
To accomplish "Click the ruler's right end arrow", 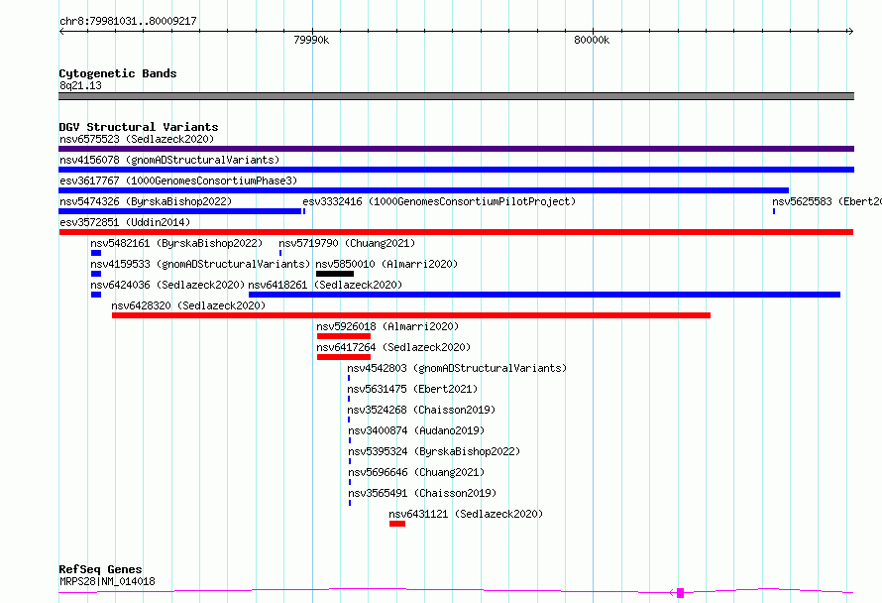I will pos(850,31).
